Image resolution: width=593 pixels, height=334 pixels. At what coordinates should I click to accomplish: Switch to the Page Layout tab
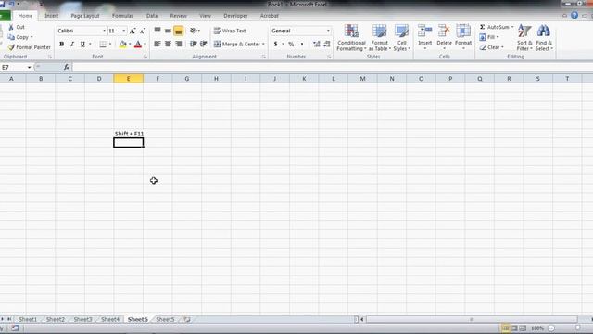point(85,16)
